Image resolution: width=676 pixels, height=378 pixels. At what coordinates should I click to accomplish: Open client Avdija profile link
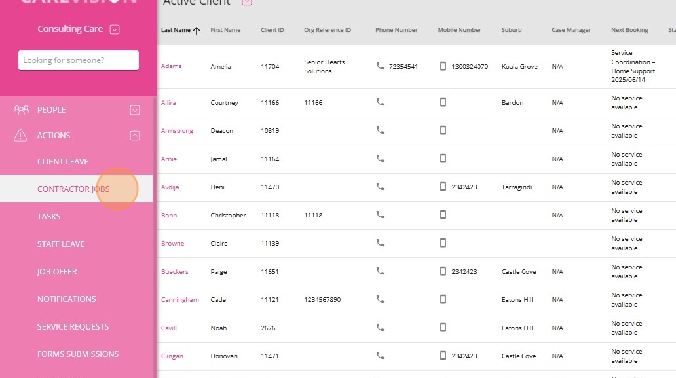170,187
